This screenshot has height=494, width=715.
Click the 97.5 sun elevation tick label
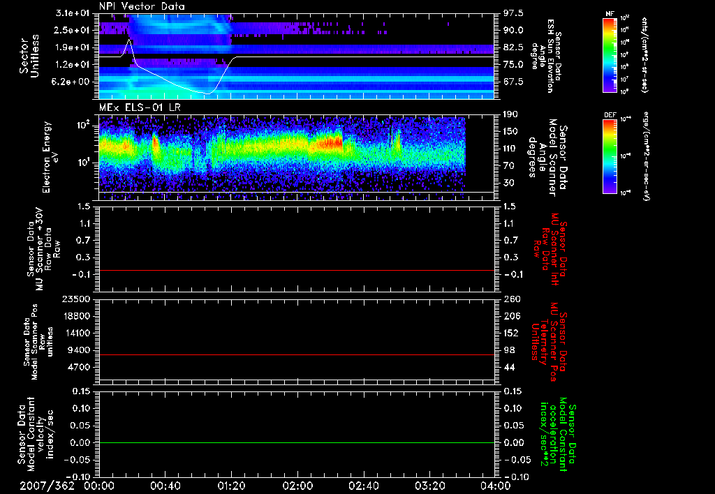[x=513, y=13]
